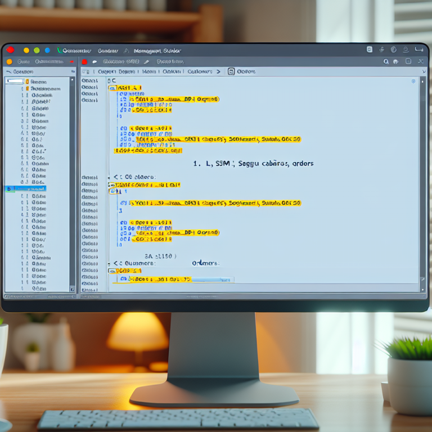The height and width of the screenshot is (432, 432).
Task: Click the blue circle button in title bar
Action: click(x=47, y=50)
